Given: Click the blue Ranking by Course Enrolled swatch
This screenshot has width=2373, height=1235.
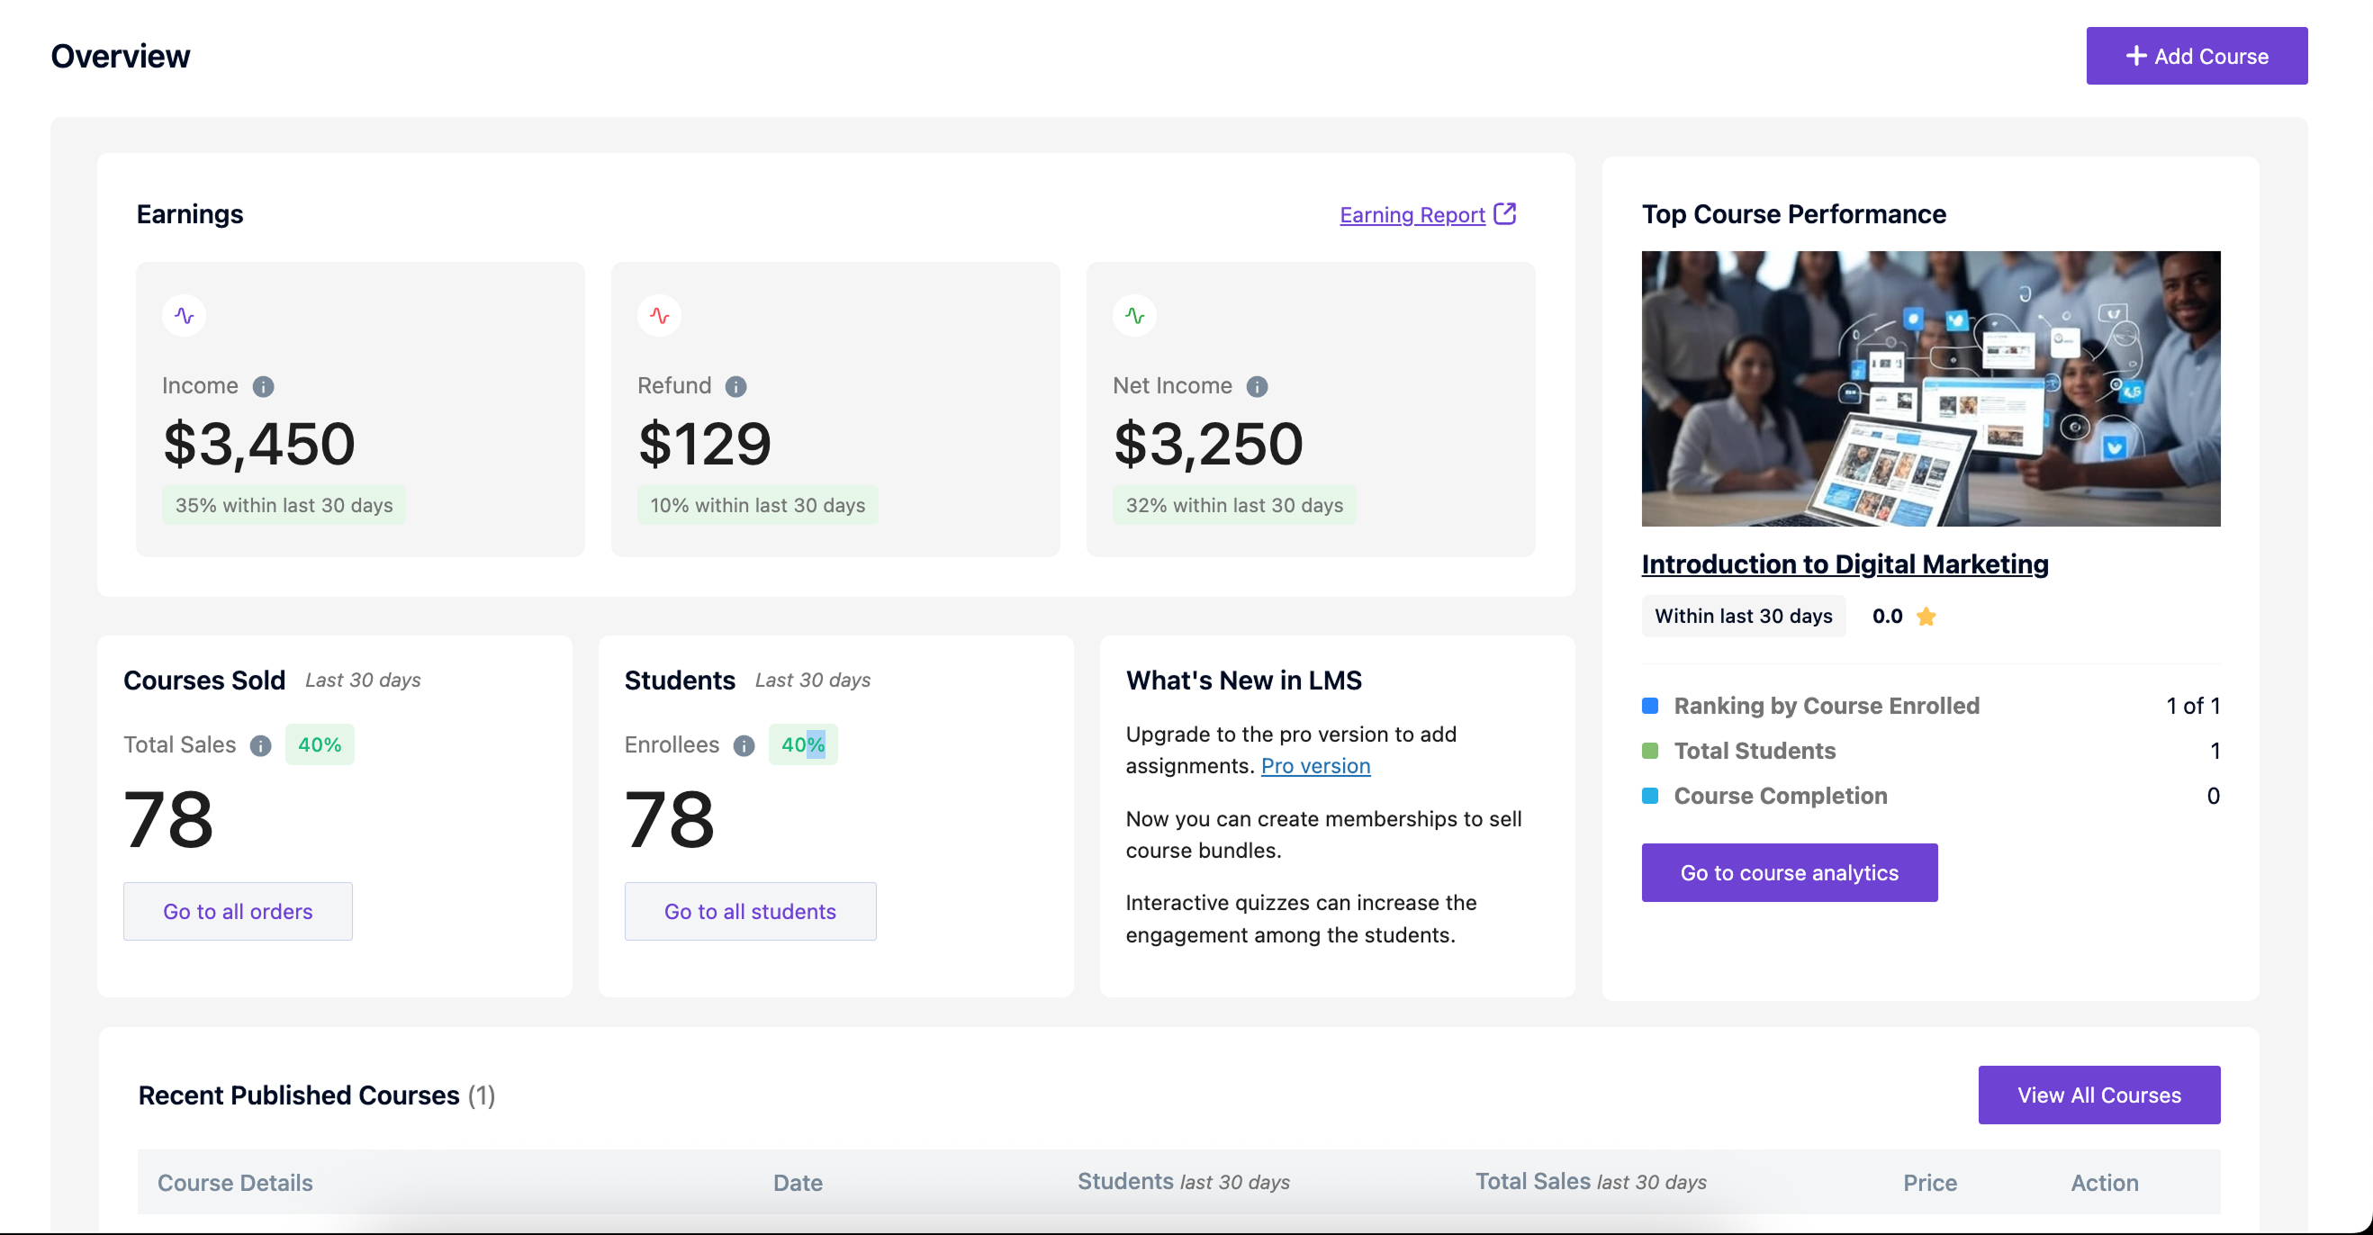Looking at the screenshot, I should pos(1650,706).
